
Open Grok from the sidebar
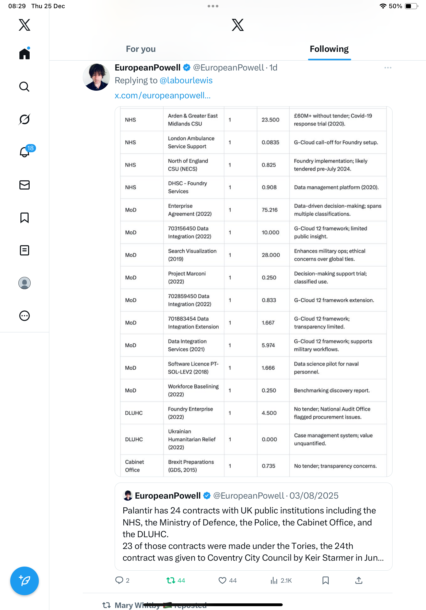pos(25,119)
